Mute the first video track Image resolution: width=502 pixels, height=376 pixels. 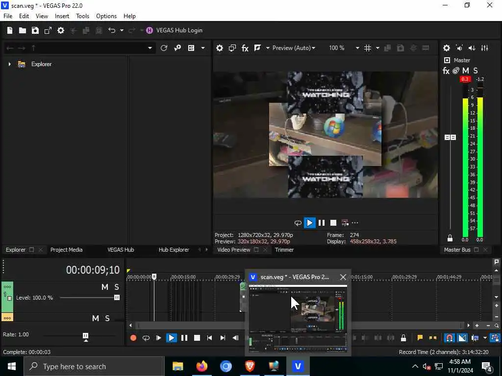point(105,287)
